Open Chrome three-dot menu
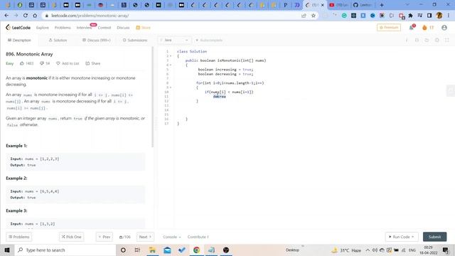Image resolution: width=455 pixels, height=256 pixels. tap(449, 16)
